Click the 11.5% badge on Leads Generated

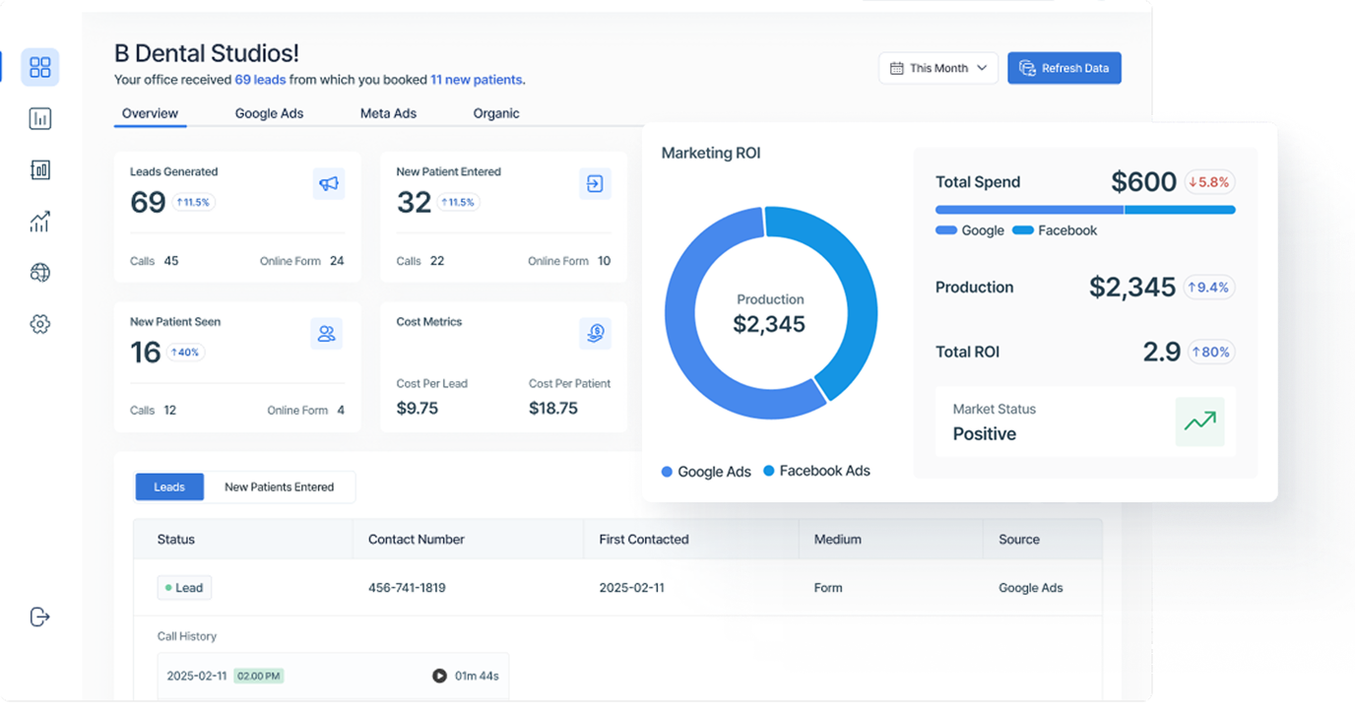click(x=194, y=202)
